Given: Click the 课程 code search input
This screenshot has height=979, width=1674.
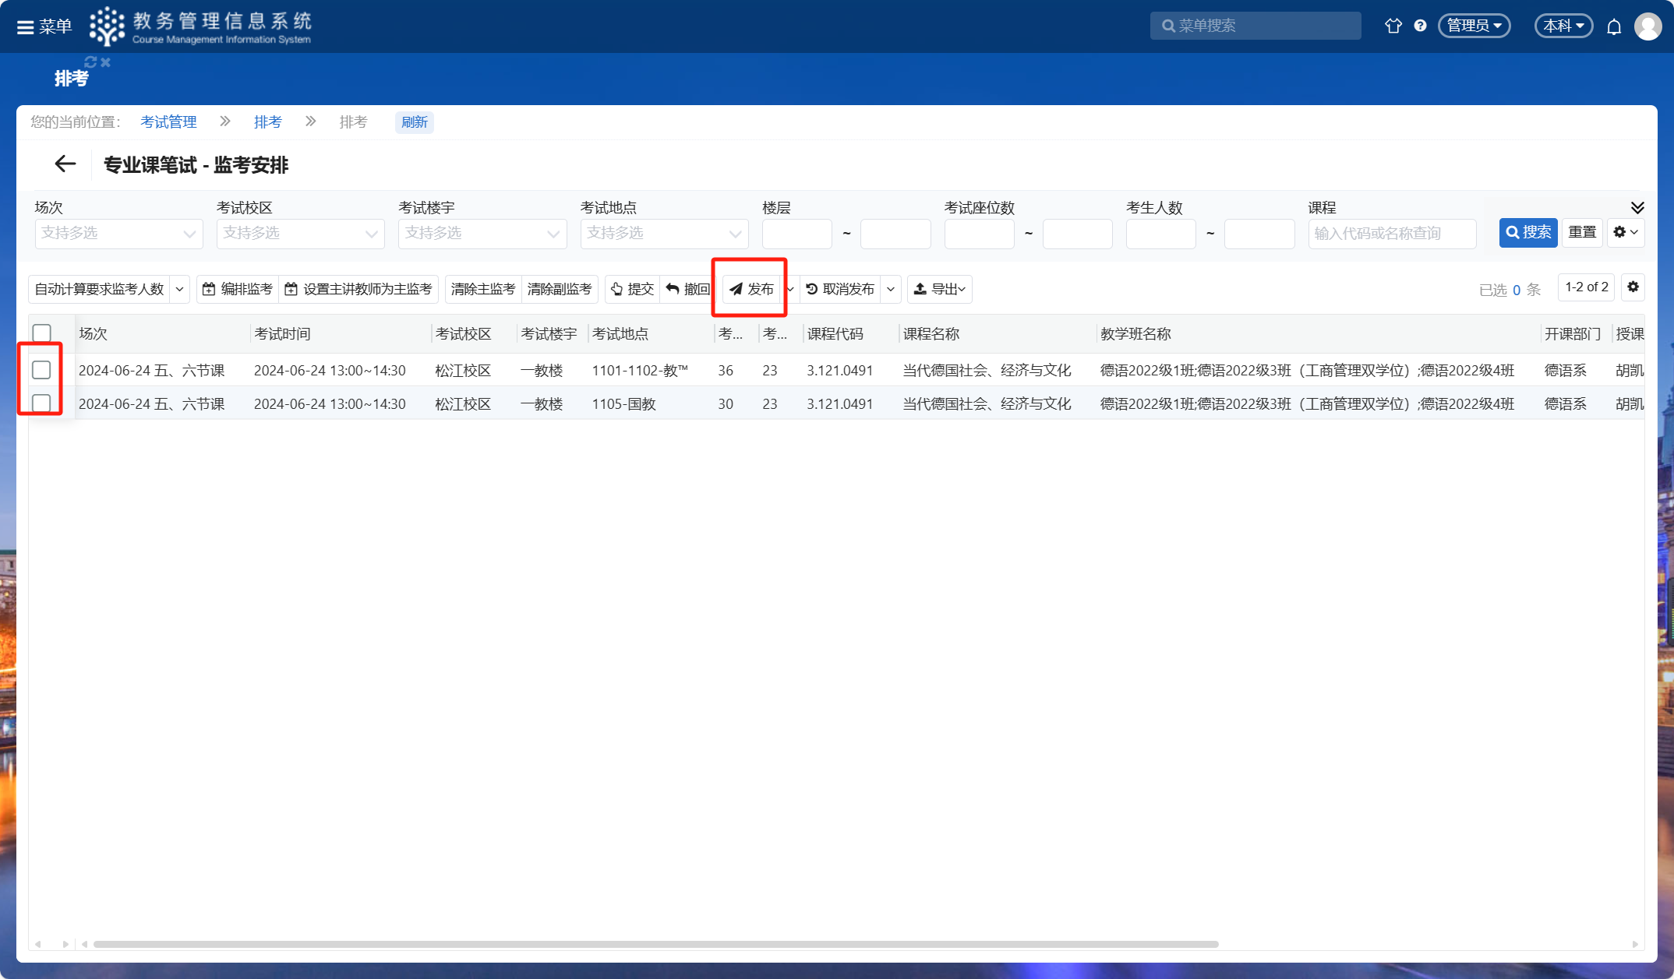Looking at the screenshot, I should [x=1391, y=234].
